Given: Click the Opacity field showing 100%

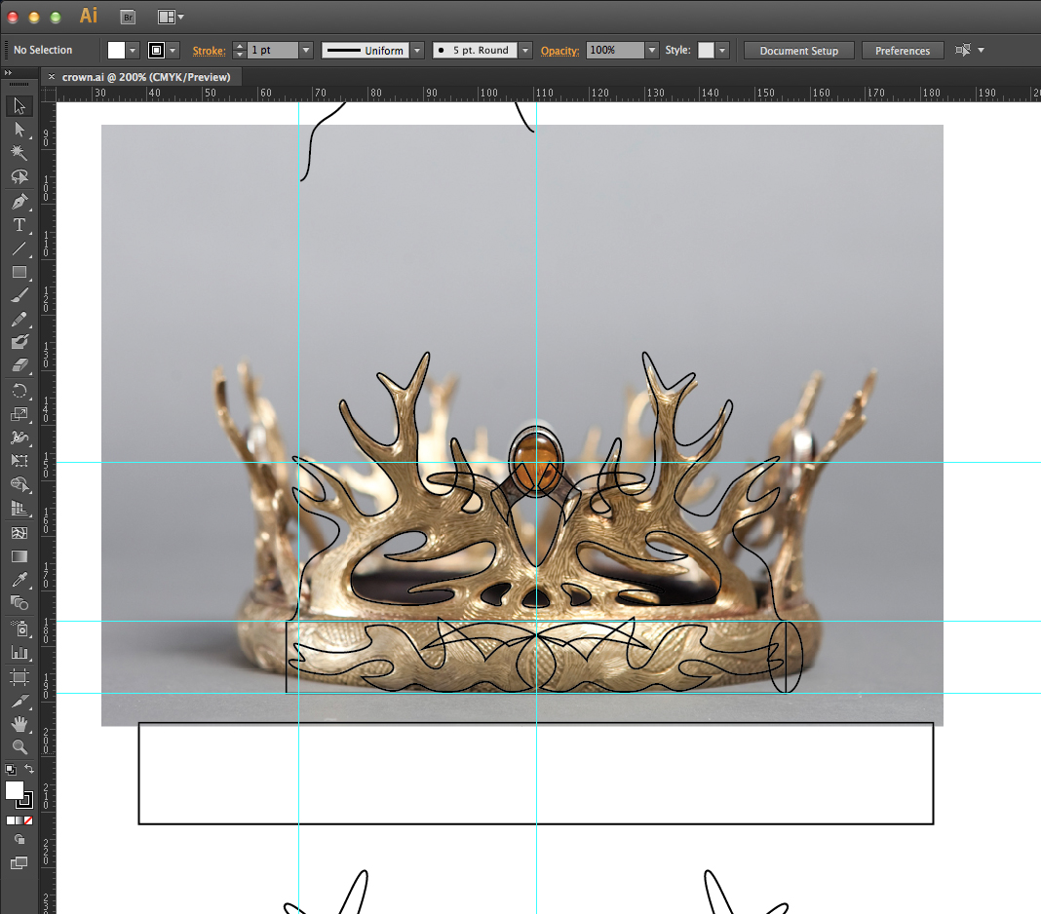Looking at the screenshot, I should (x=615, y=51).
